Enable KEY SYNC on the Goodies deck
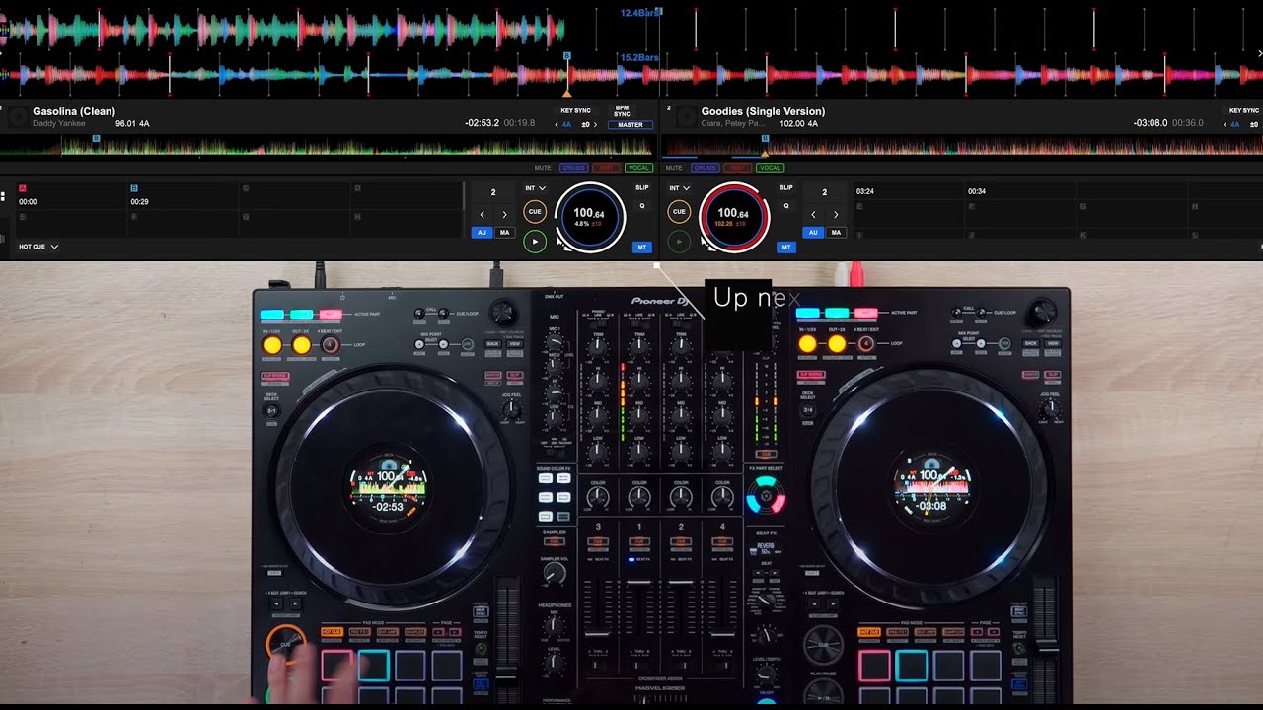This screenshot has height=710, width=1263. [1243, 111]
